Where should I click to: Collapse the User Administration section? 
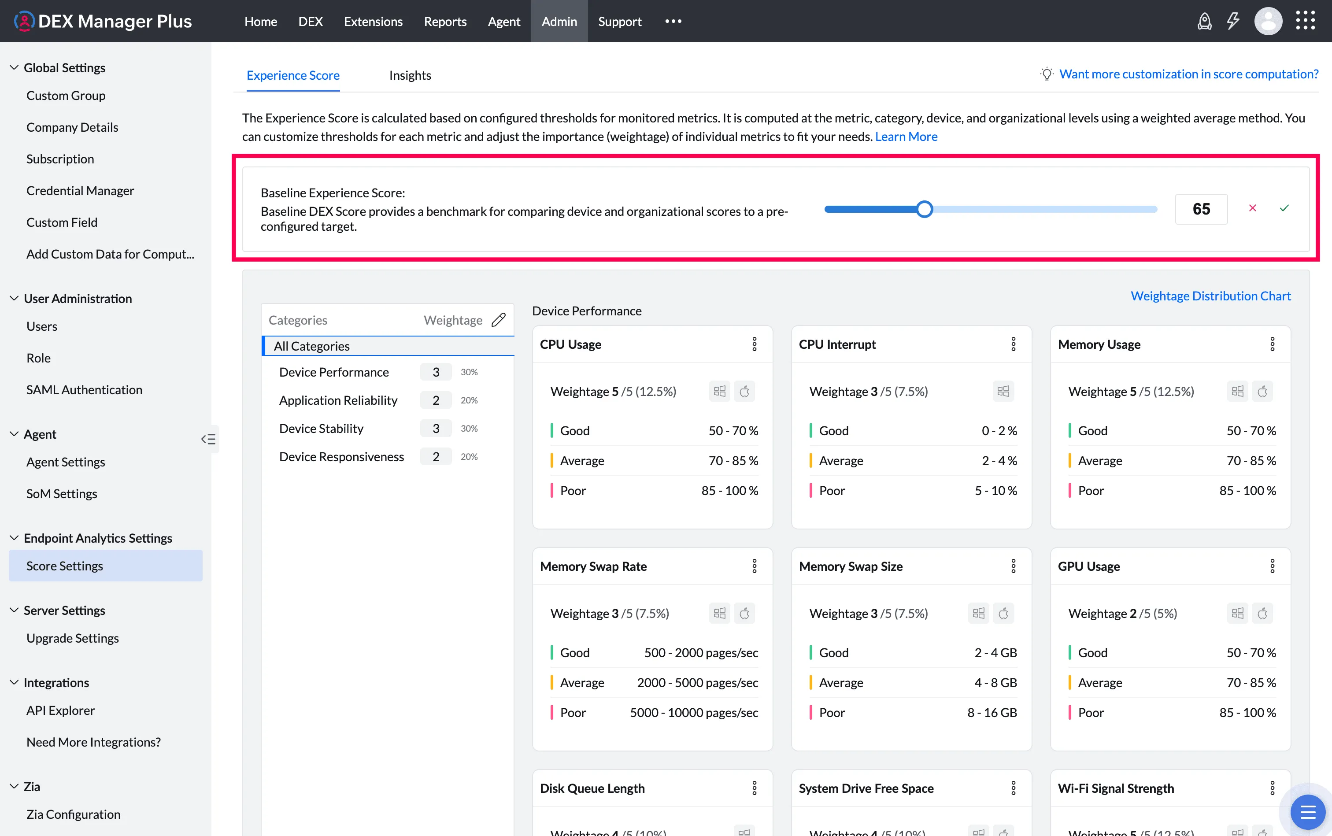tap(15, 299)
